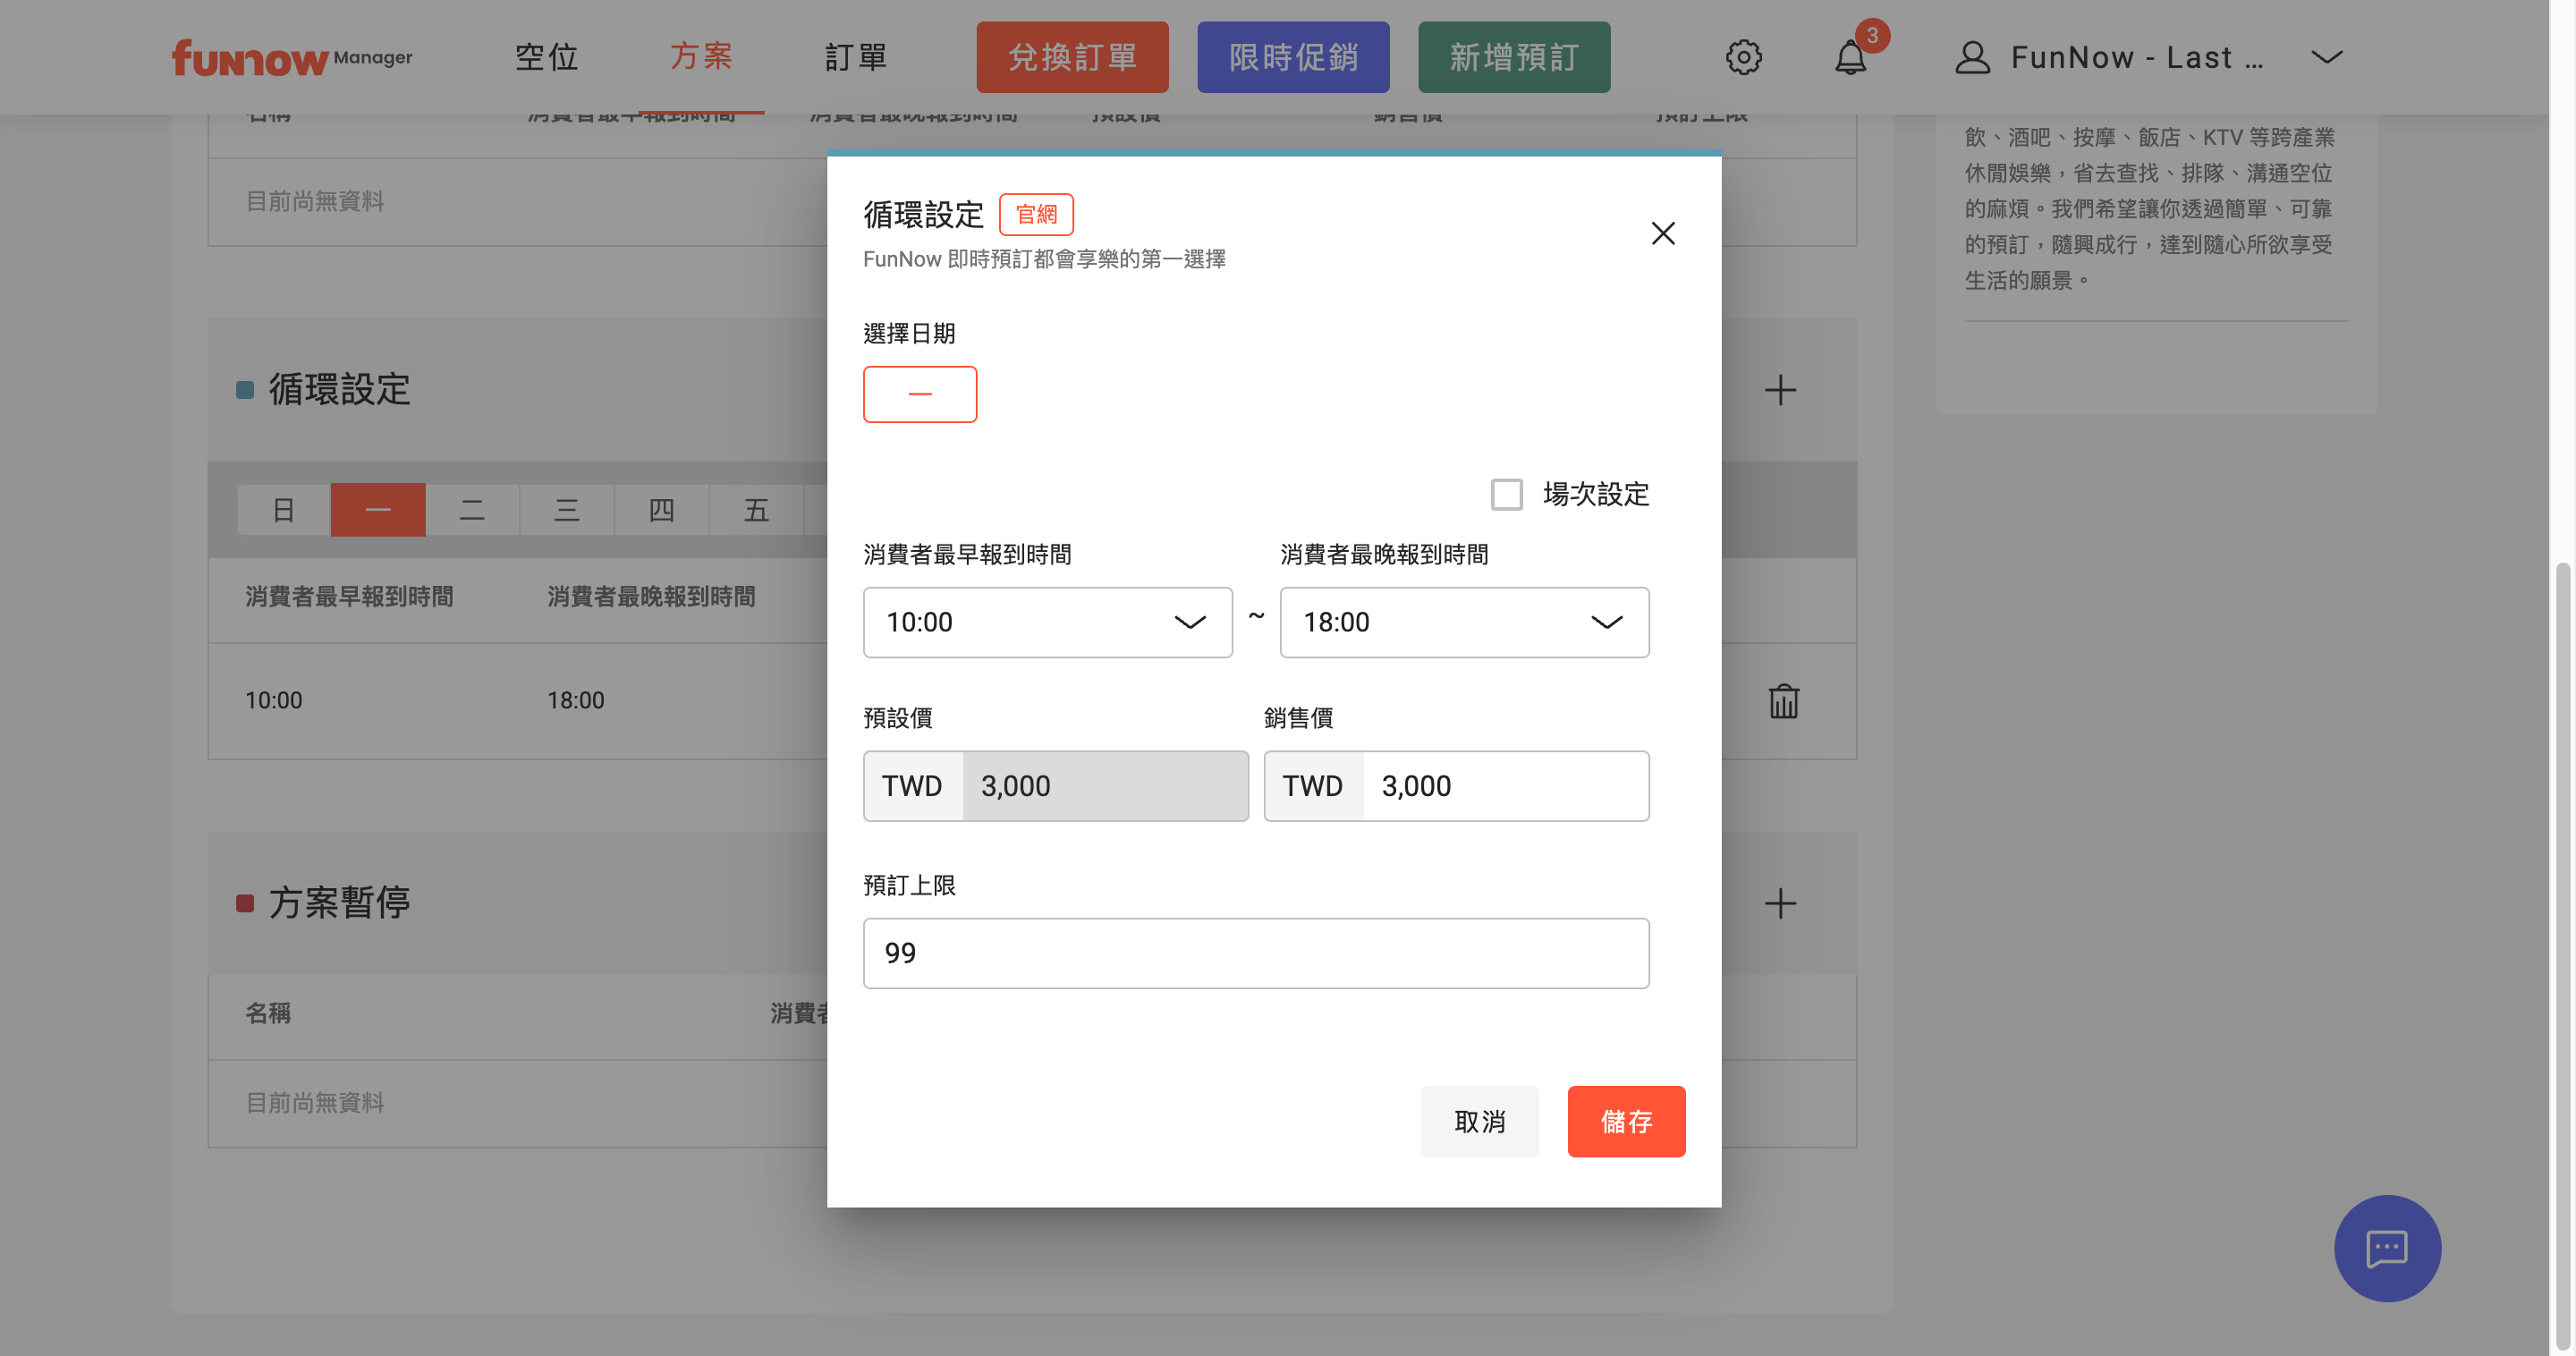Toggle the selected 一 day button in the dialog
Screen dimensions: 2576x1356
919,394
